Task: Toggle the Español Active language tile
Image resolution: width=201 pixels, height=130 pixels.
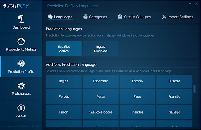Action: 64,48
